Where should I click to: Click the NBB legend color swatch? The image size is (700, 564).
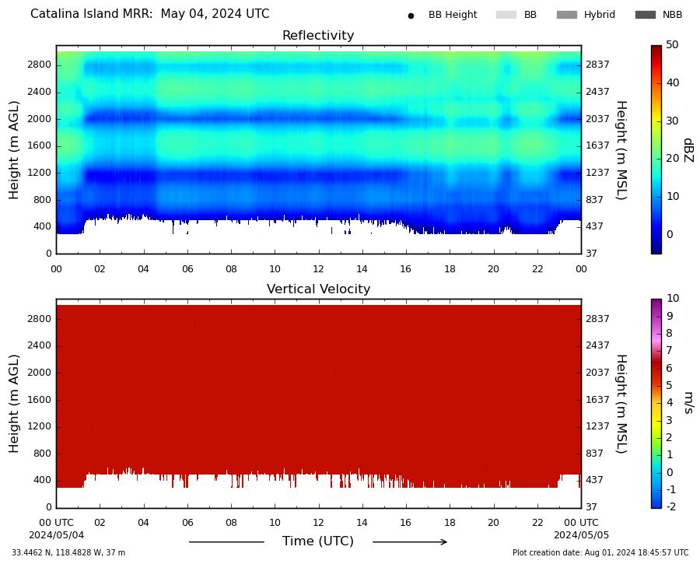point(645,15)
